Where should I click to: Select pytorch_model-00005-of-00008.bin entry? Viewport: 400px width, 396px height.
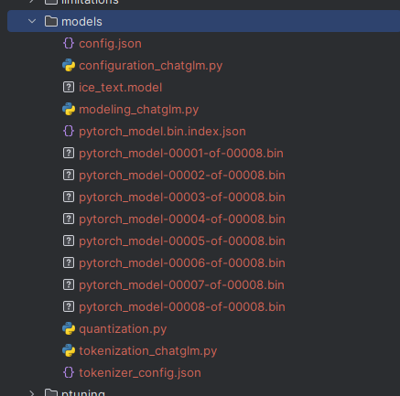tap(203, 241)
